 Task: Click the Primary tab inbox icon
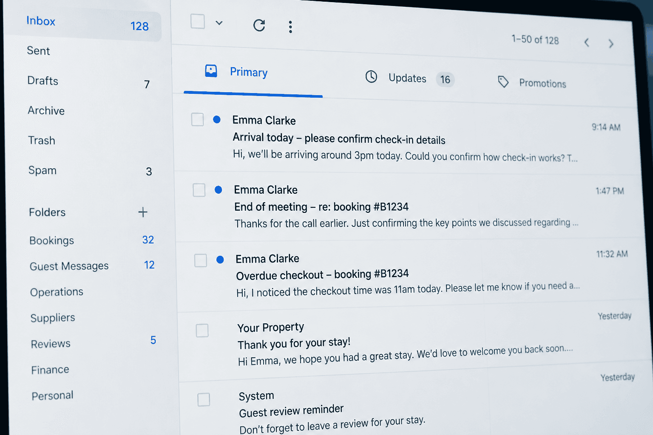(211, 71)
